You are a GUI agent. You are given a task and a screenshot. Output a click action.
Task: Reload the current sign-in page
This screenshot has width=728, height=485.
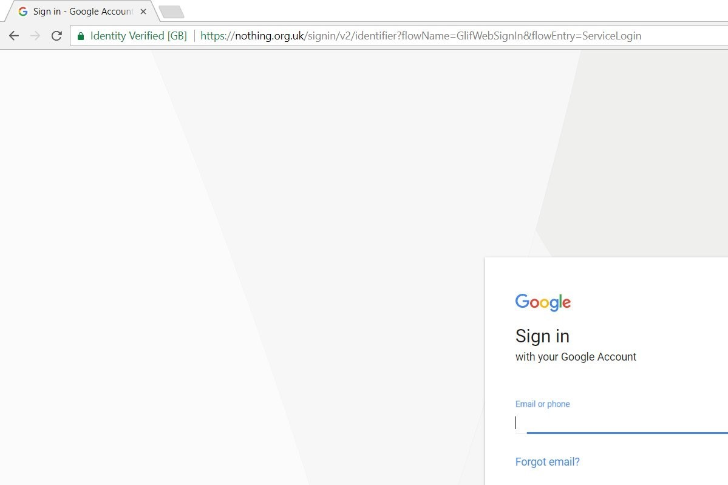(56, 35)
